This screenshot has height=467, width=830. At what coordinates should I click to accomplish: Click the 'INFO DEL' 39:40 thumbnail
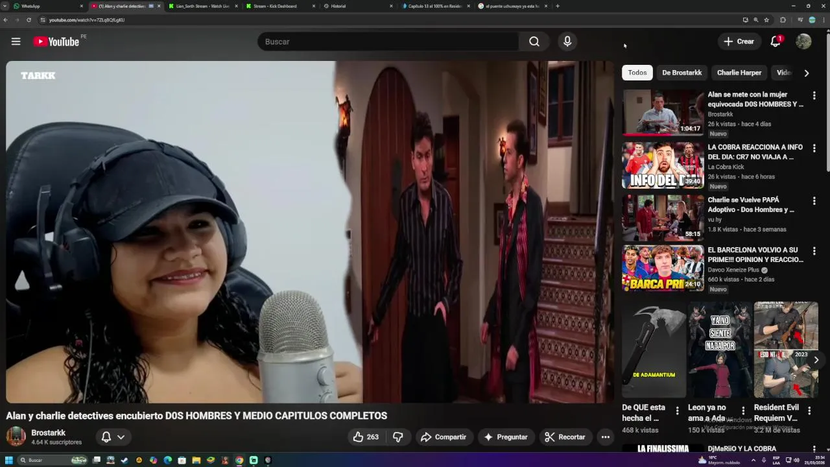pyautogui.click(x=663, y=165)
